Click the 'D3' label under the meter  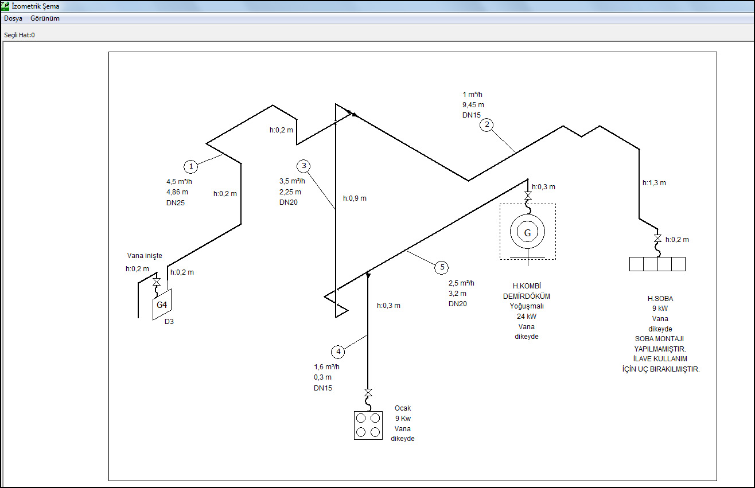click(169, 322)
